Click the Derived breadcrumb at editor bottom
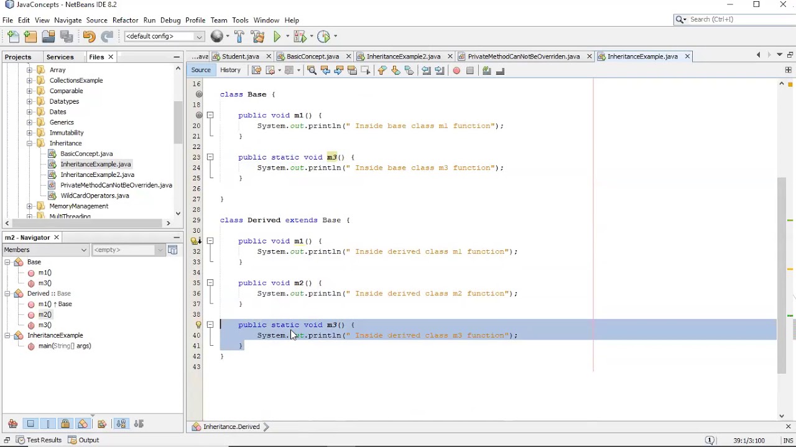 231,427
